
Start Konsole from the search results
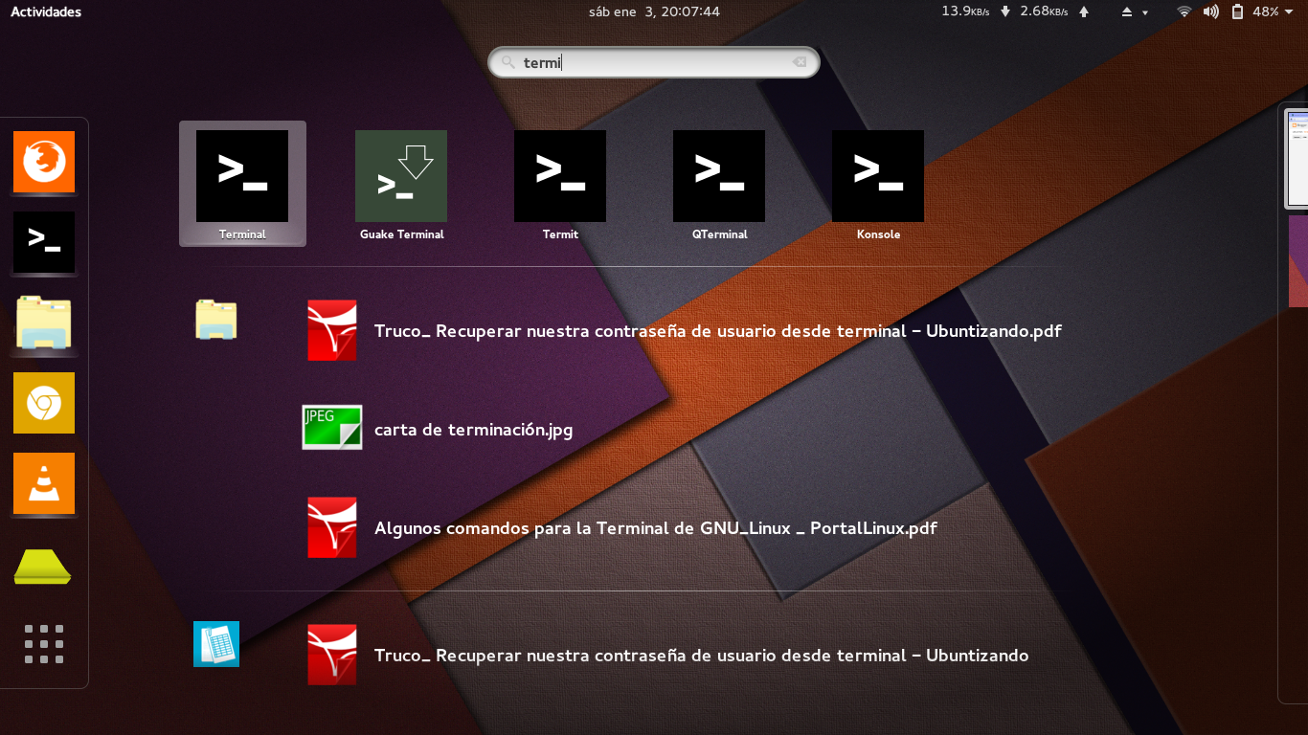(x=877, y=176)
